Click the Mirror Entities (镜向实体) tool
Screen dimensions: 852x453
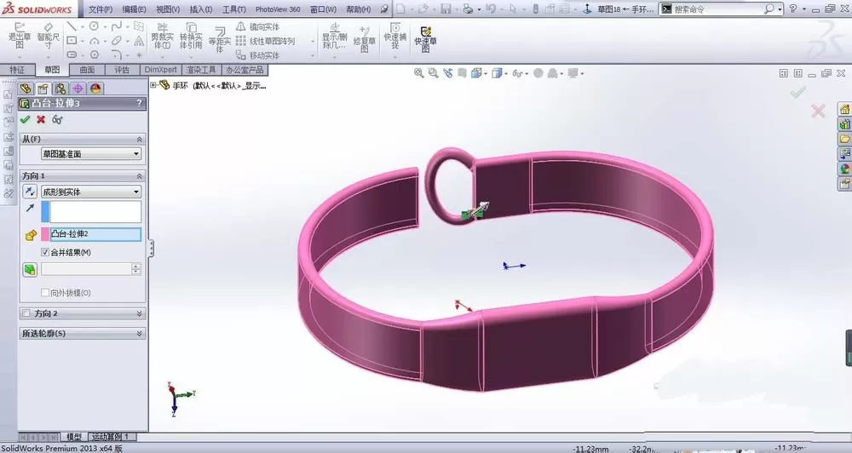[x=257, y=26]
